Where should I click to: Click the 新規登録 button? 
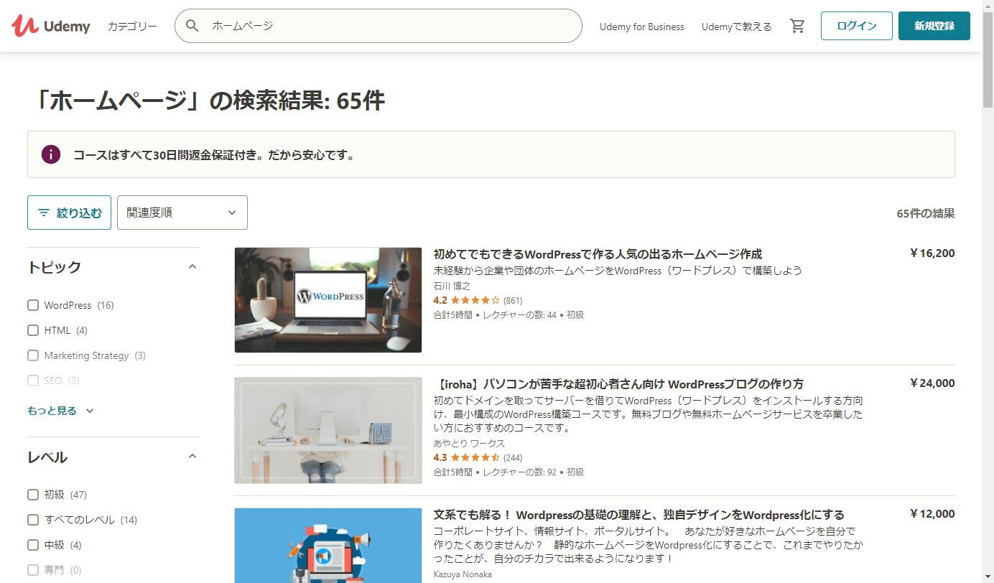click(x=934, y=26)
